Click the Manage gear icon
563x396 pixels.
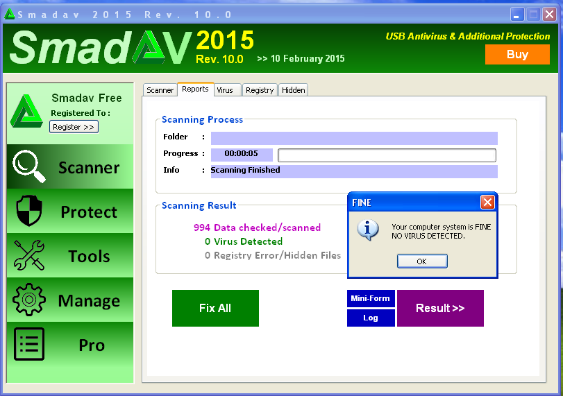tap(29, 300)
